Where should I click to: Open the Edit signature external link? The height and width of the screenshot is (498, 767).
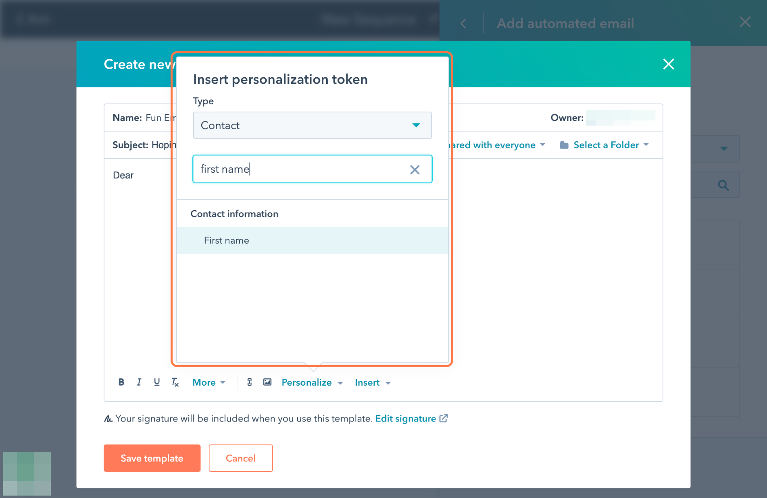[411, 419]
